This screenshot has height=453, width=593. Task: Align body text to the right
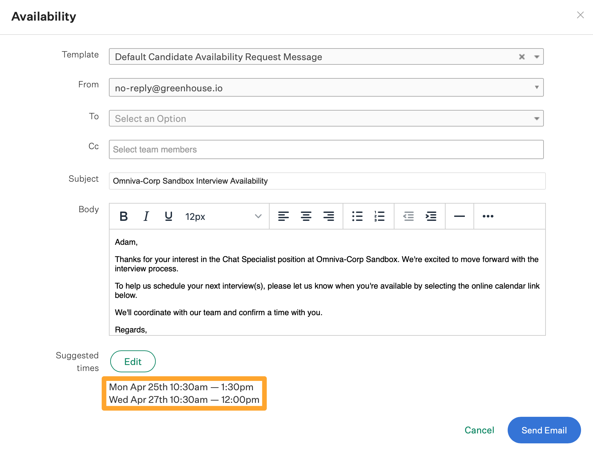[x=329, y=216]
